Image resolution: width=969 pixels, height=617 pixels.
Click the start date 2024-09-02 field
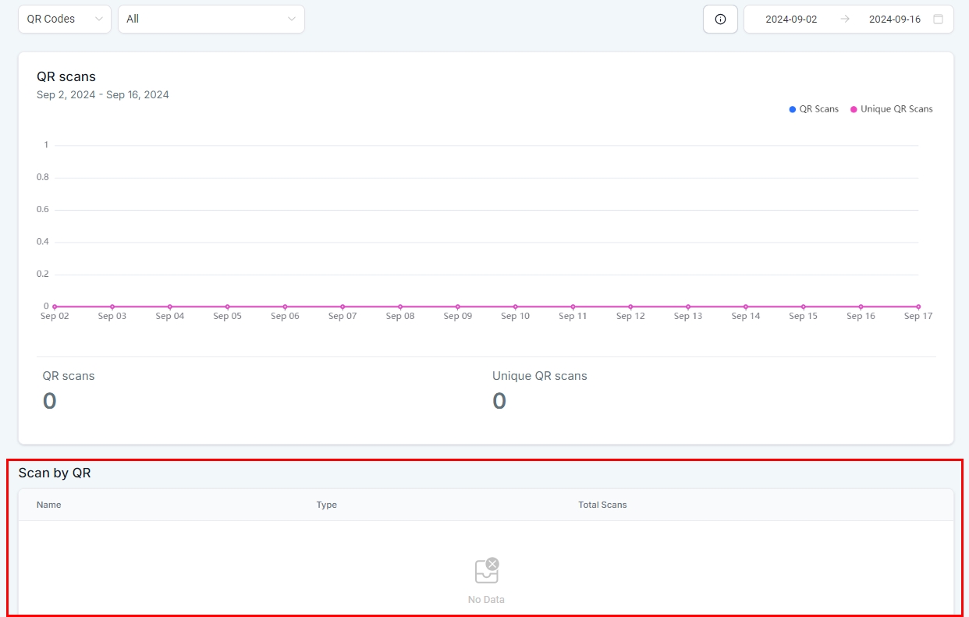[x=791, y=20]
